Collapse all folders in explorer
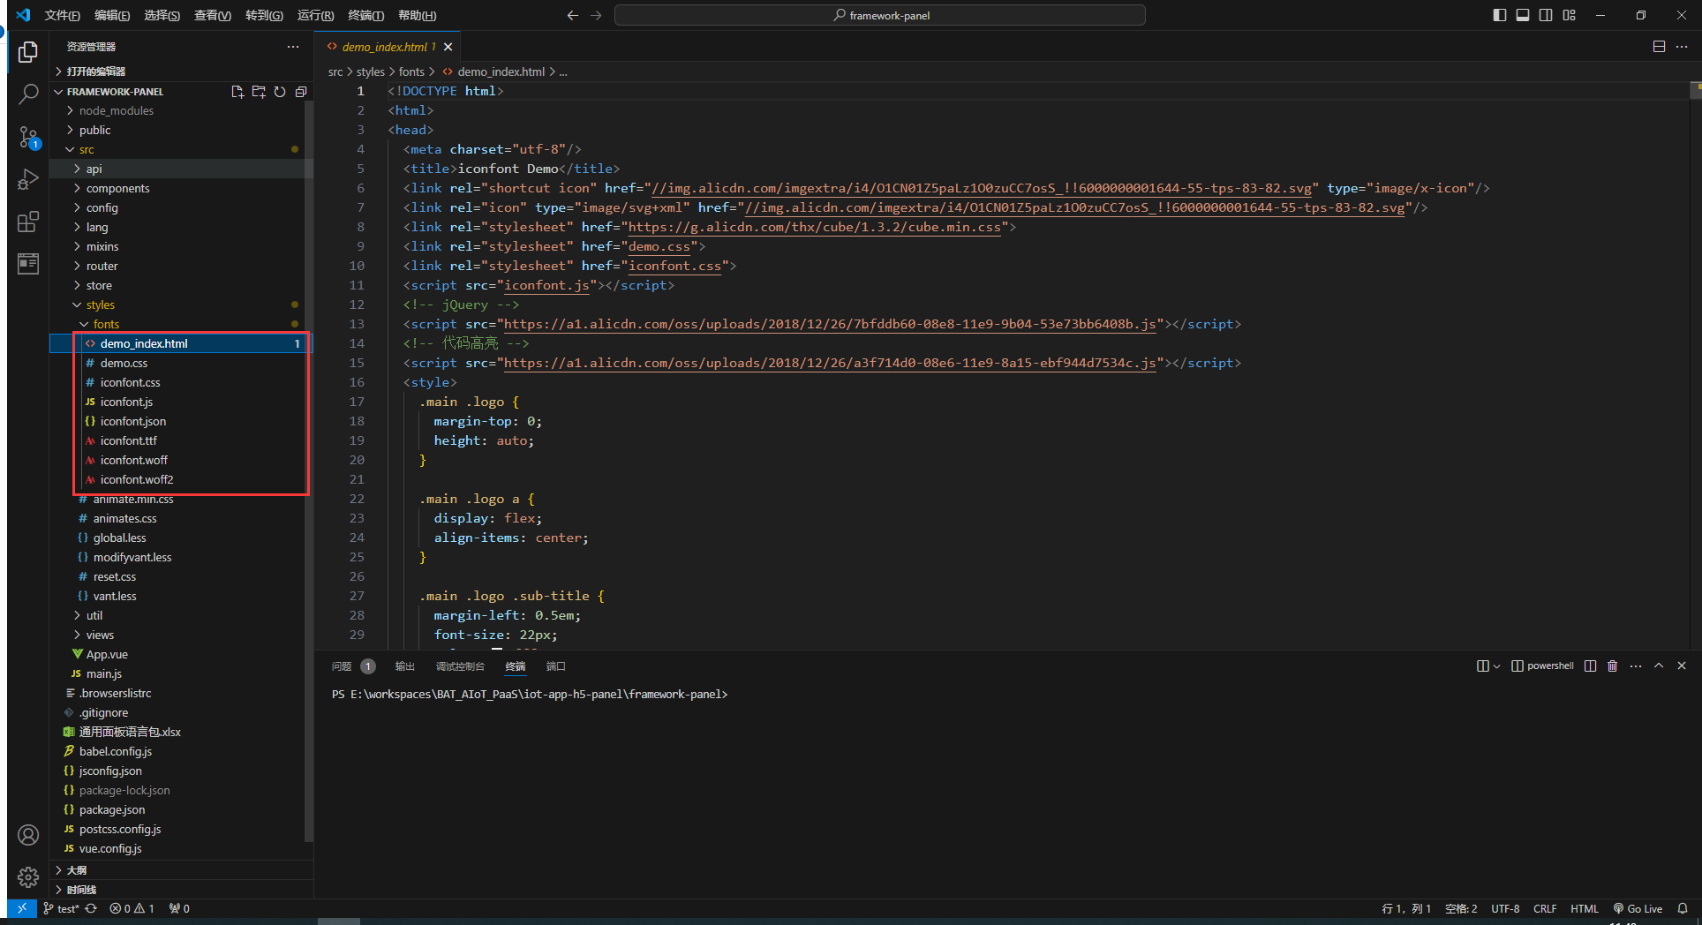The image size is (1702, 925). 301,92
